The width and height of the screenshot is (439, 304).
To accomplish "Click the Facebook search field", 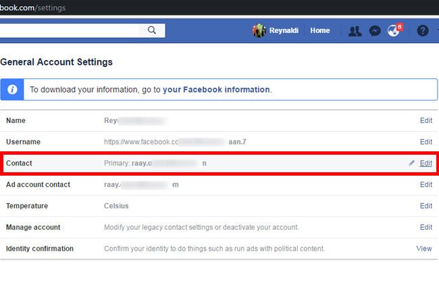I will [69, 30].
